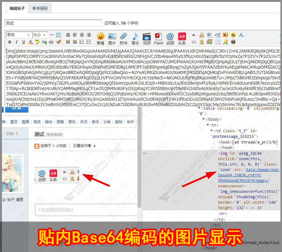282x252 pixels.
Task: Click the poster's avatar image
Action: point(12,174)
